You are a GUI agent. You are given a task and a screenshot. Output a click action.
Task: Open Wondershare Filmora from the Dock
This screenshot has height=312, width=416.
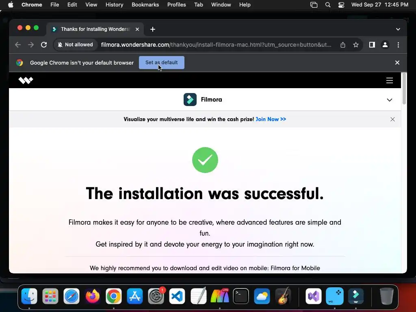click(x=356, y=296)
